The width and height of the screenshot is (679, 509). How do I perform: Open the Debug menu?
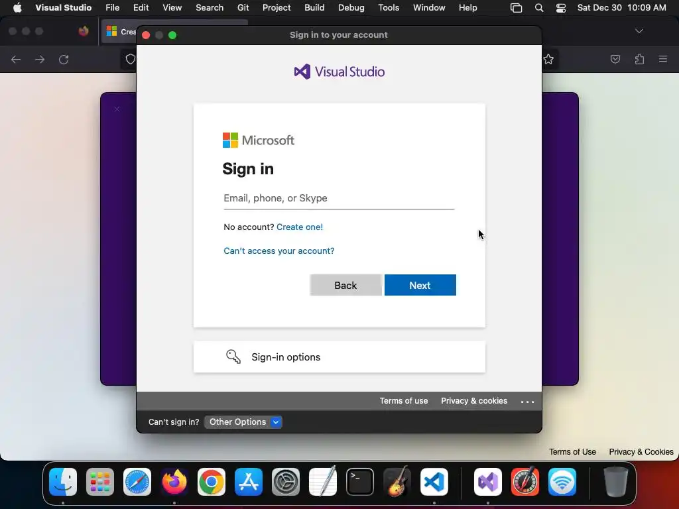click(x=351, y=8)
